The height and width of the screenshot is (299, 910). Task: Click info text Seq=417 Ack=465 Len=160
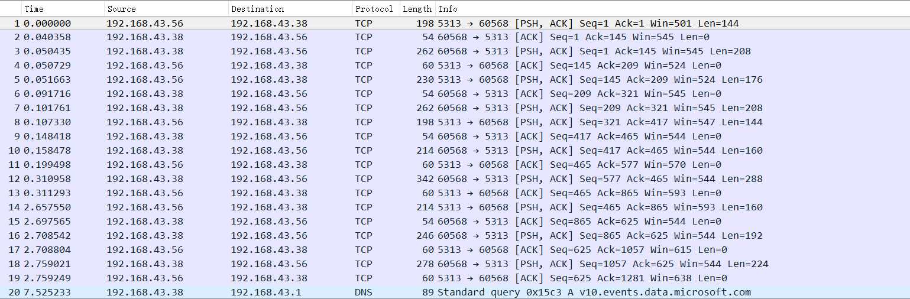click(600, 150)
